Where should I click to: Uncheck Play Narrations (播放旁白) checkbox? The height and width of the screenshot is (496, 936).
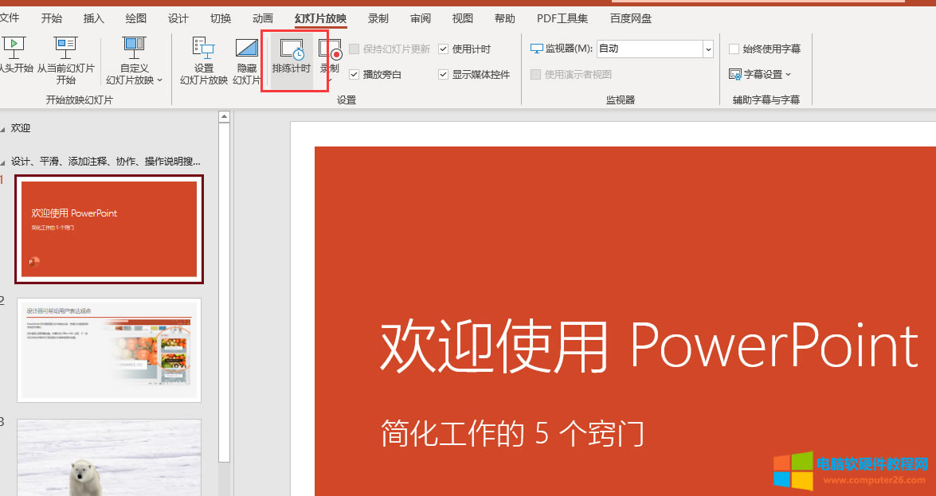pyautogui.click(x=354, y=75)
